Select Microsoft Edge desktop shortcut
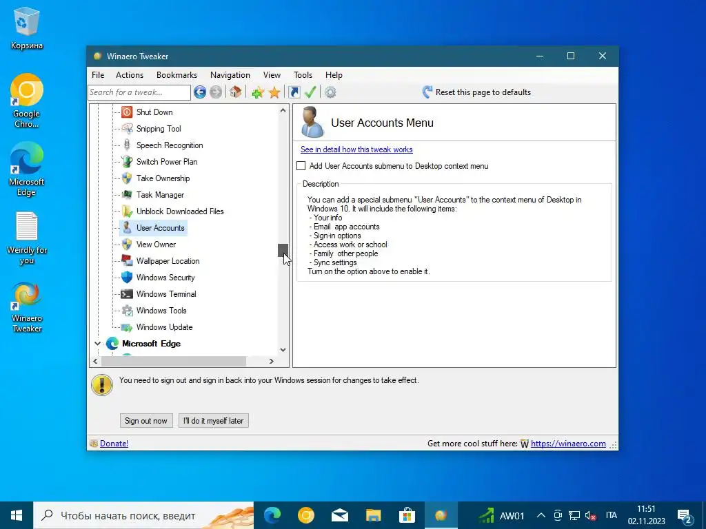The height and width of the screenshot is (529, 706). click(x=27, y=169)
